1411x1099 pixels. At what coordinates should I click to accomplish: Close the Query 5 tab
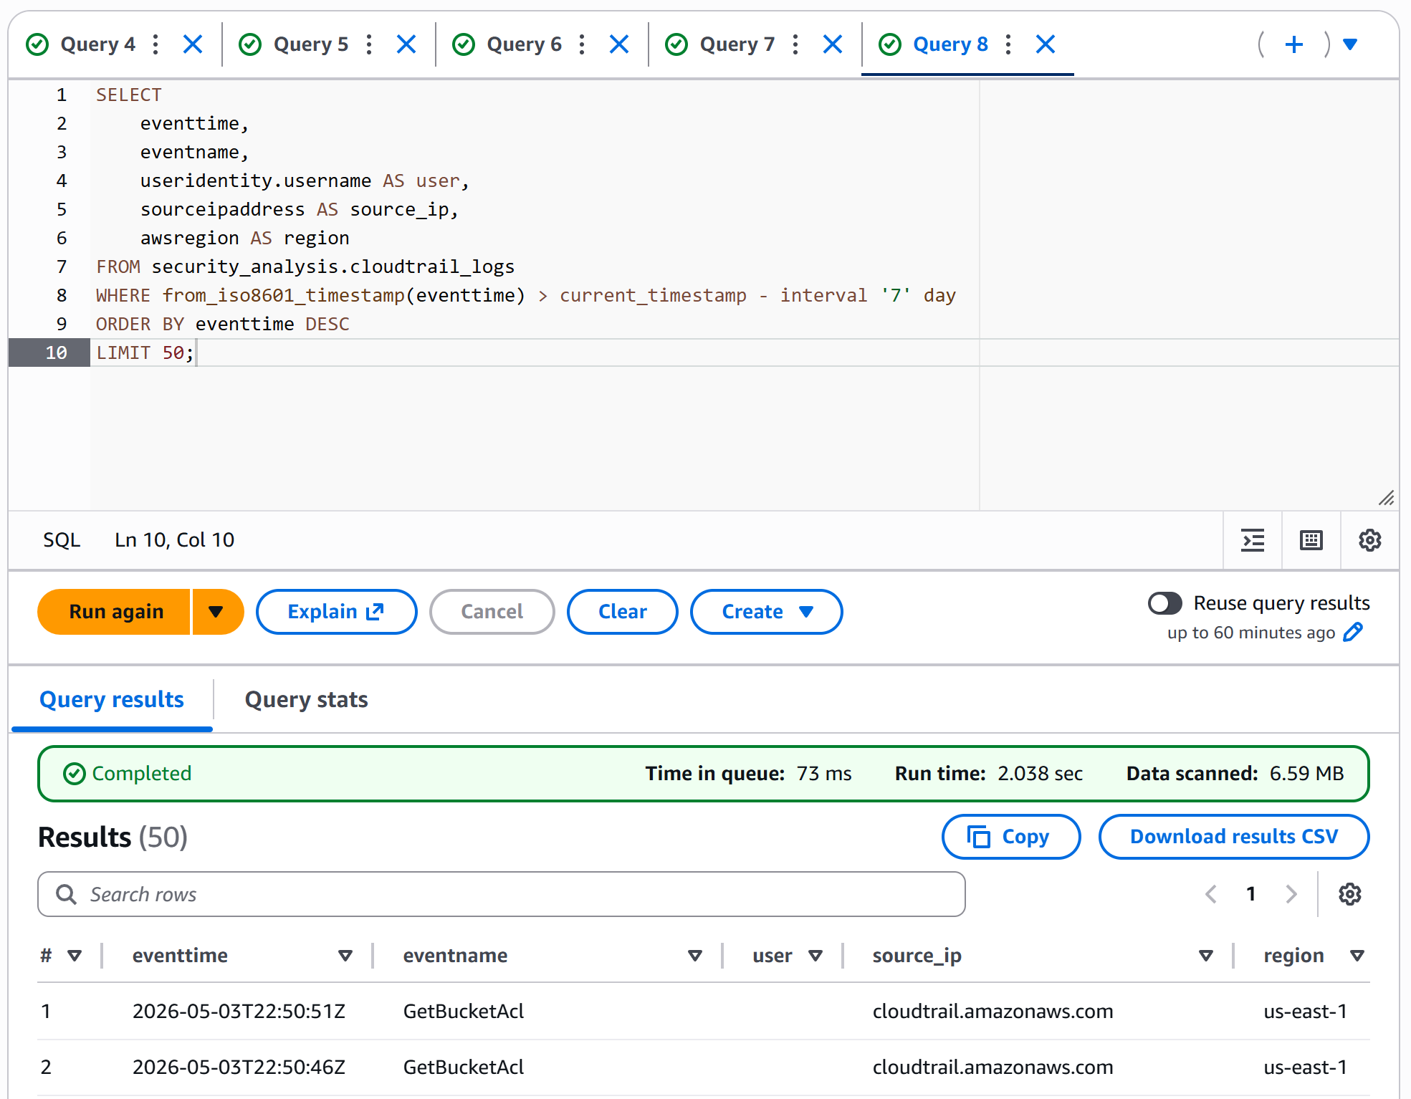406,44
